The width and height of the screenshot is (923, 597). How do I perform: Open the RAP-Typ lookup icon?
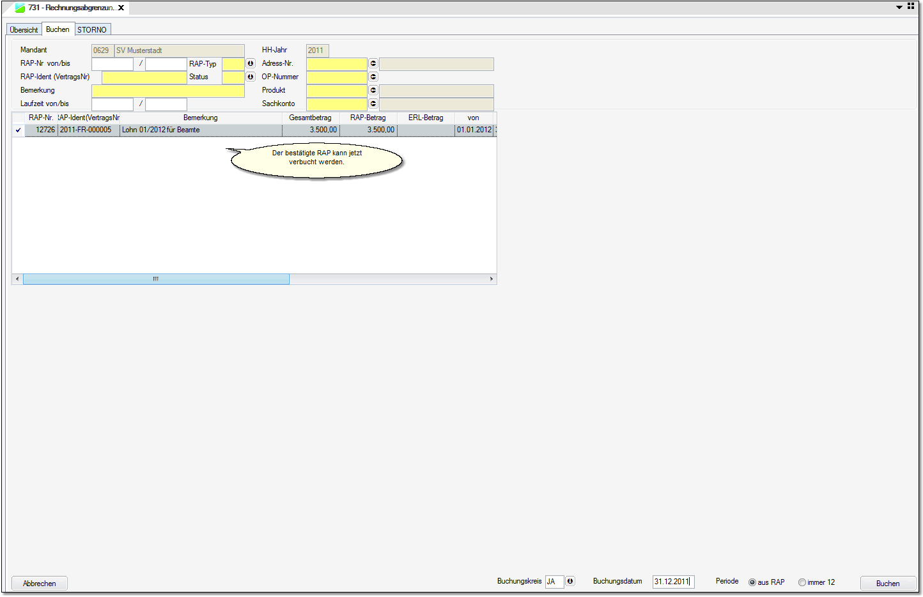pyautogui.click(x=251, y=63)
